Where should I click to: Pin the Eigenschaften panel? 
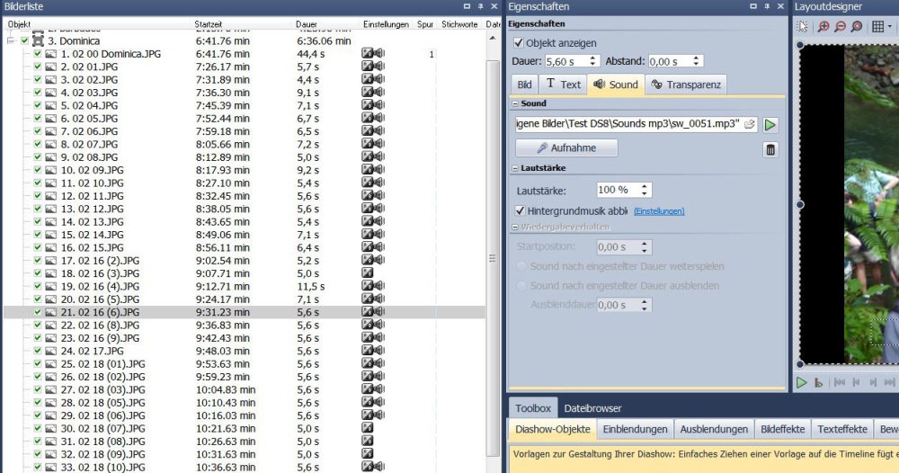click(x=765, y=6)
